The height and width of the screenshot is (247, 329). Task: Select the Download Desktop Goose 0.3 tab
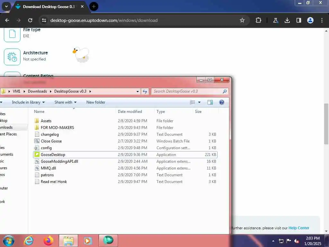pos(49,6)
